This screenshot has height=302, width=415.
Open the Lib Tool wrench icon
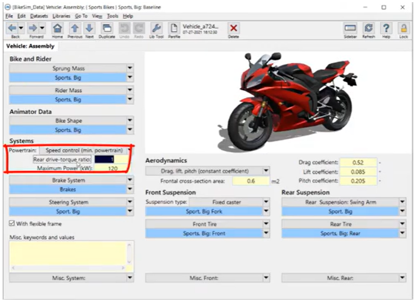click(156, 28)
